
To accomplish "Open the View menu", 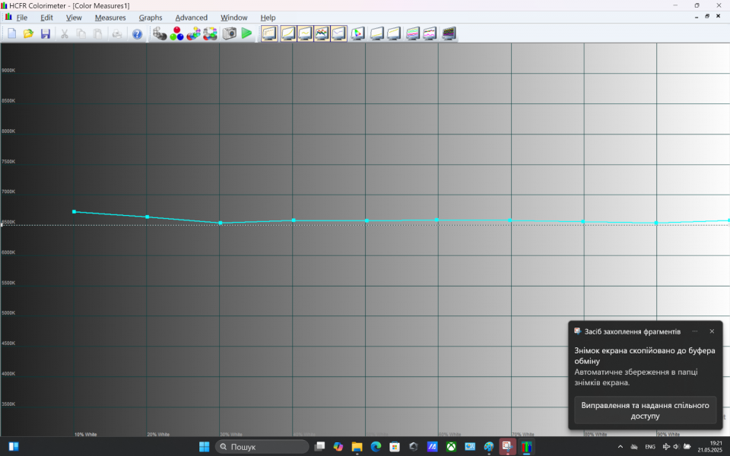I will click(x=74, y=17).
